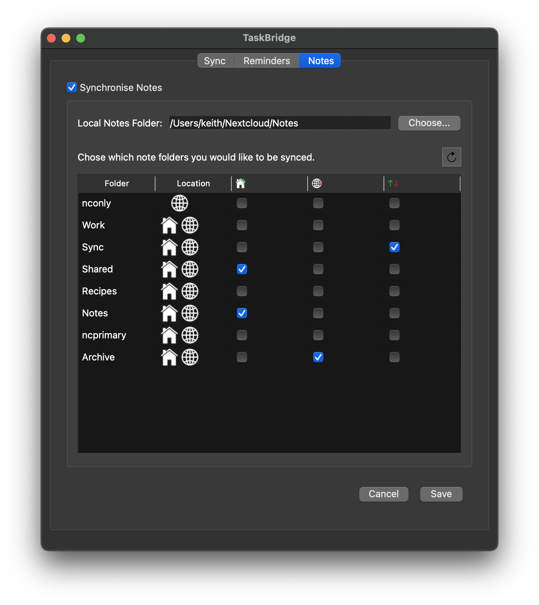The height and width of the screenshot is (605, 539).
Task: Select the ncprimary folder row name
Action: coord(104,335)
